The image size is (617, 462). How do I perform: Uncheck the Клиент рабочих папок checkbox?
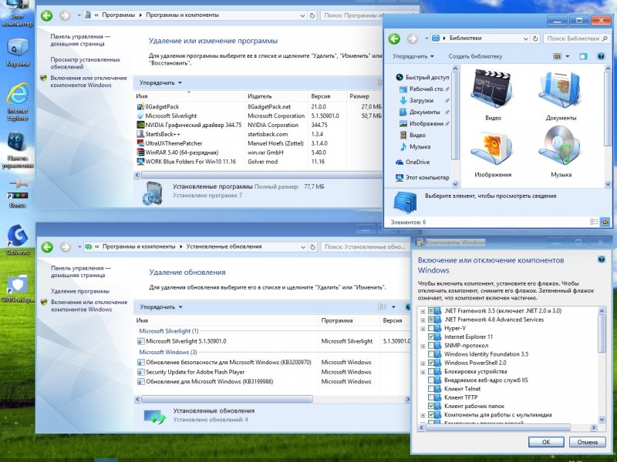point(431,406)
